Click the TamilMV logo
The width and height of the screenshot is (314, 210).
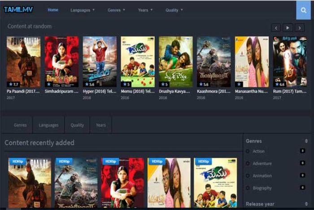[x=18, y=9]
